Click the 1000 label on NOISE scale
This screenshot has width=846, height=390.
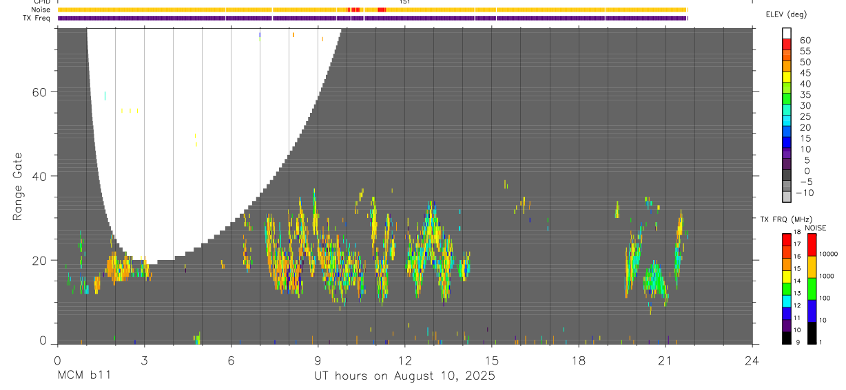827,276
